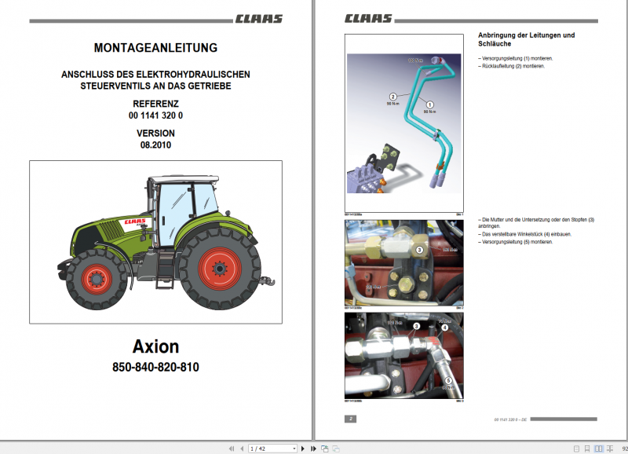Go to the next page
Viewport: 628px width, 454px height.
303,449
